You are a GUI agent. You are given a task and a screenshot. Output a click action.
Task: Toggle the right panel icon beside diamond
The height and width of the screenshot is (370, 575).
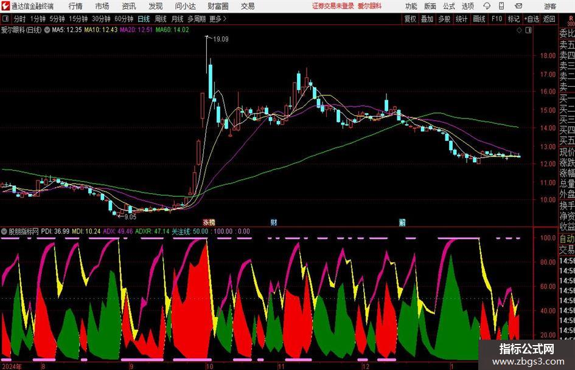pyautogui.click(x=528, y=30)
